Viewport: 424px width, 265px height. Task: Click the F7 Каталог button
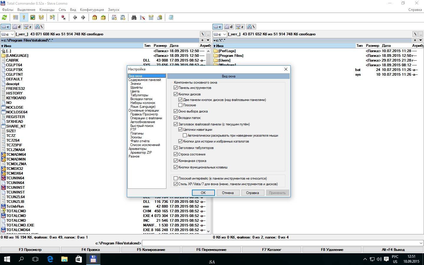tap(272, 250)
